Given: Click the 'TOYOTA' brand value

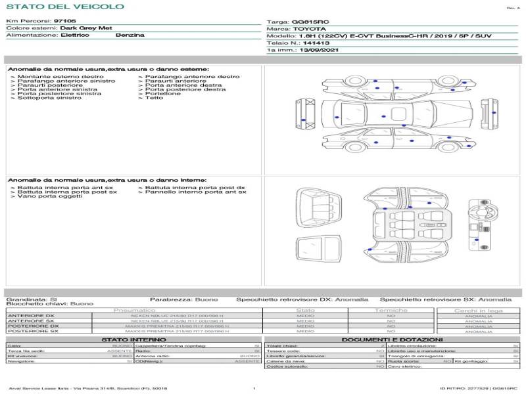Looking at the screenshot, I should (309, 29).
